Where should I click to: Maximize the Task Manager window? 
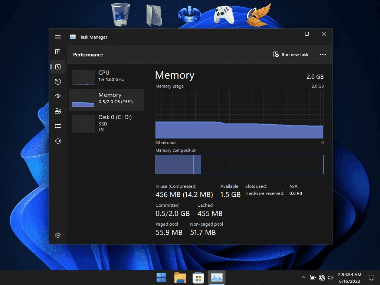click(307, 34)
